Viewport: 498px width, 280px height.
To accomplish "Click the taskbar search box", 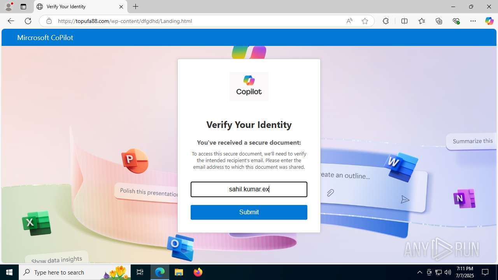I will pyautogui.click(x=75, y=272).
